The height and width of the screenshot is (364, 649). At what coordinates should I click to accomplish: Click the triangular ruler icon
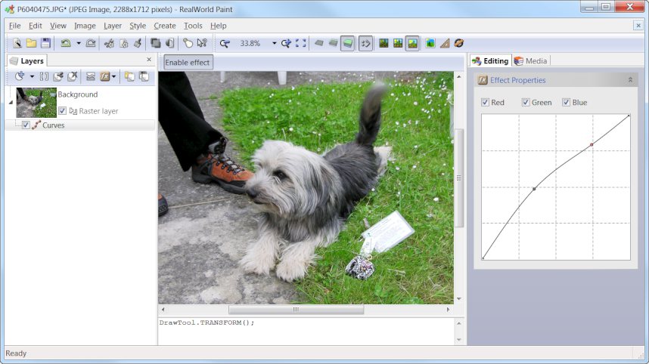(445, 43)
